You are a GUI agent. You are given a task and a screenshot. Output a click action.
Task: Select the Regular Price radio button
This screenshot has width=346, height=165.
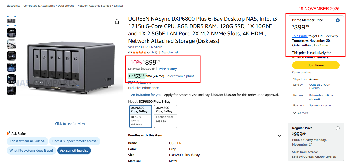click(x=338, y=128)
